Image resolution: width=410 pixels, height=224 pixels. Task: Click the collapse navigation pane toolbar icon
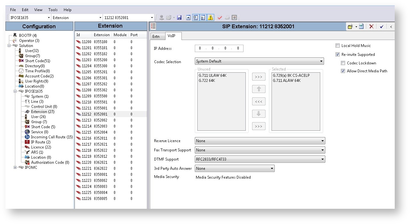point(188,18)
